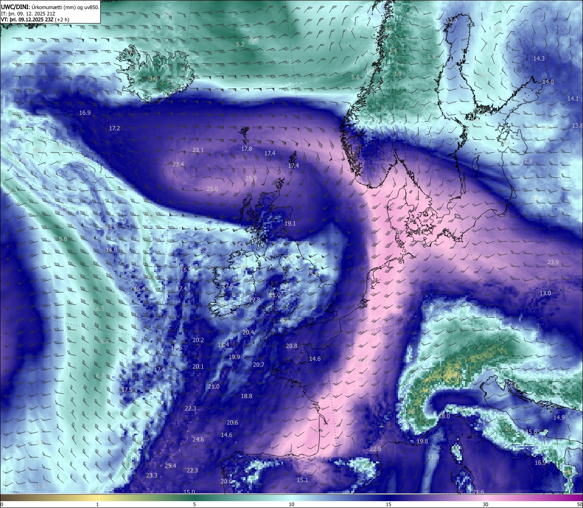
Task: Click the 3.9 value over Norway
Action: coord(397,74)
